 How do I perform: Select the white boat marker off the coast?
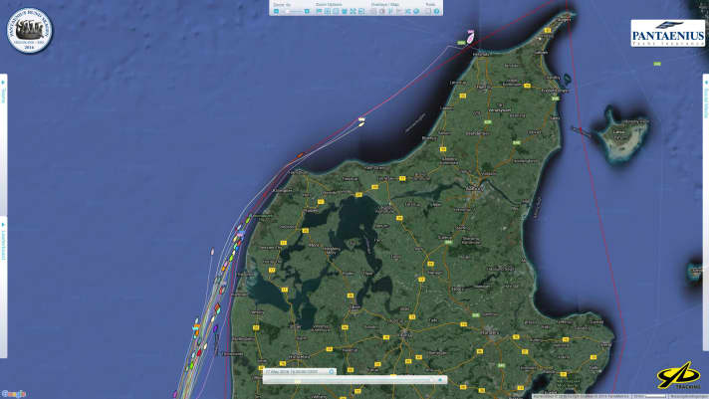tap(361, 122)
